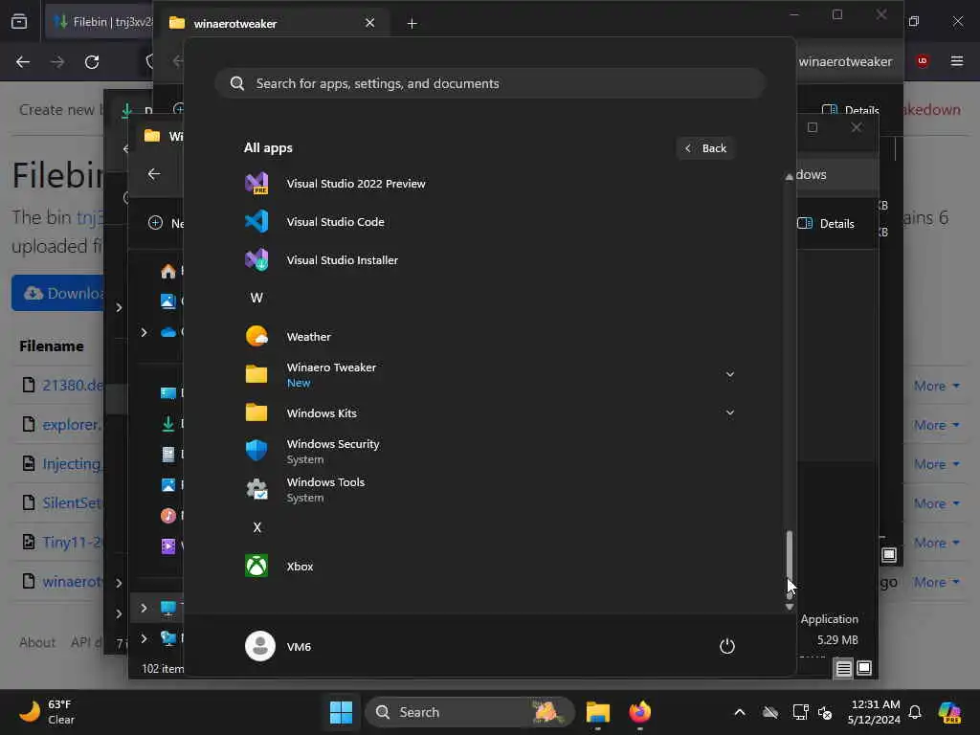Open More dropdown for explorer file
Image resolution: width=980 pixels, height=735 pixels.
coord(936,426)
